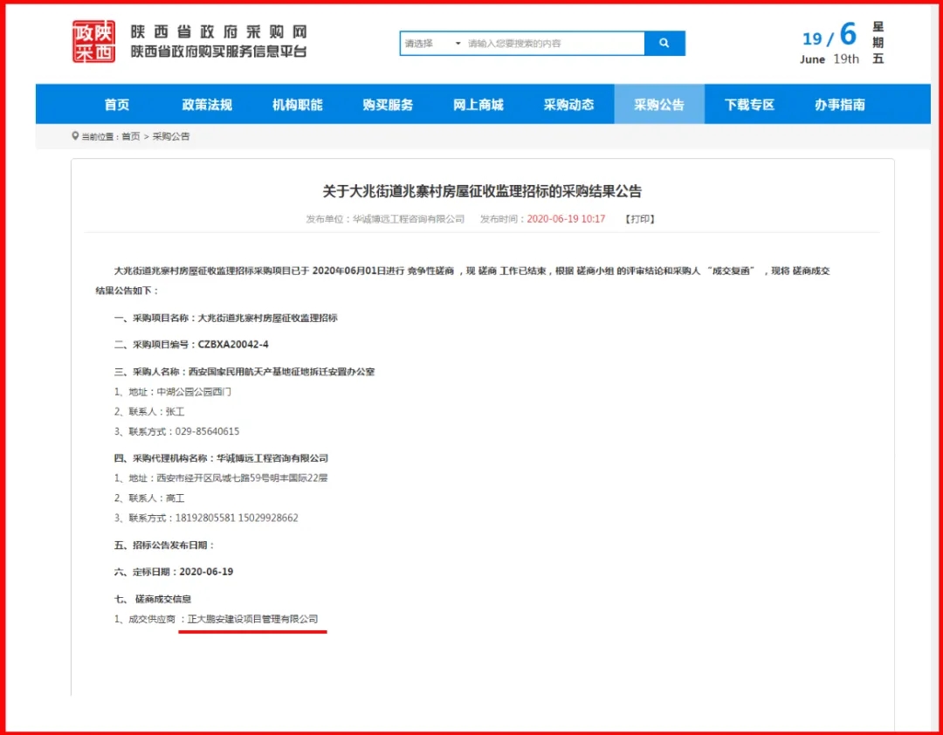This screenshot has width=943, height=735.
Task: Click the 【打印】 print link
Action: tap(639, 219)
